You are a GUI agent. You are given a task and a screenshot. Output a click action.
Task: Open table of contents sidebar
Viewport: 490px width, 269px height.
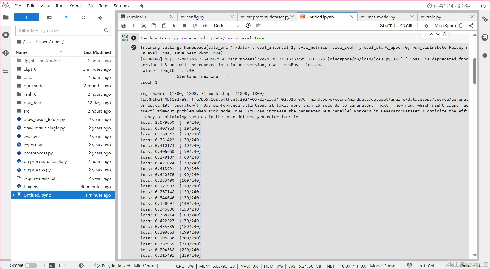pos(6,71)
